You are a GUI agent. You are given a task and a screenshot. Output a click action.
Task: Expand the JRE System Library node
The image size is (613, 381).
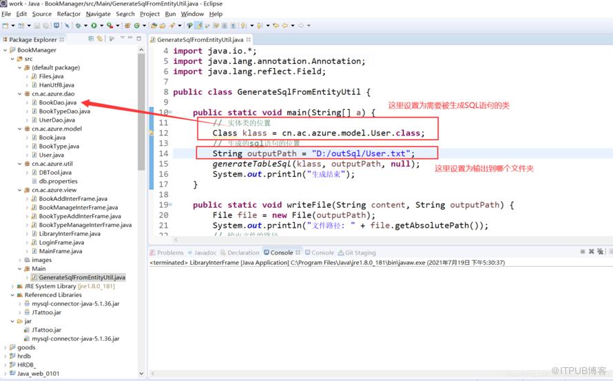tap(12, 286)
